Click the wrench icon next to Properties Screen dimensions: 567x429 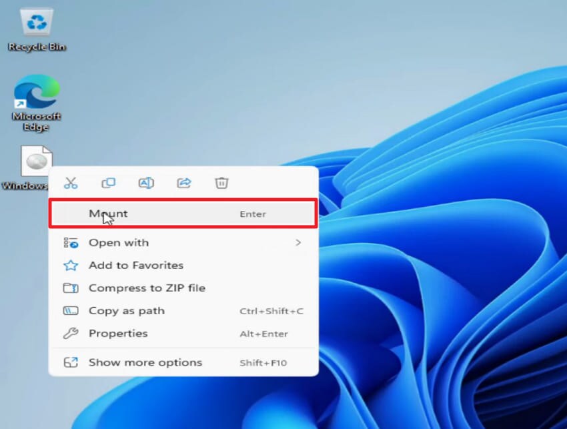[x=70, y=333]
